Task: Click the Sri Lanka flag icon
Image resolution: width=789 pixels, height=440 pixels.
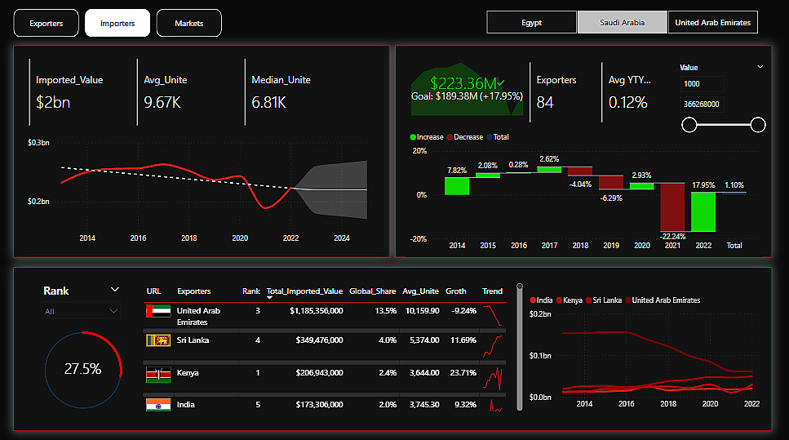Action: pyautogui.click(x=158, y=340)
